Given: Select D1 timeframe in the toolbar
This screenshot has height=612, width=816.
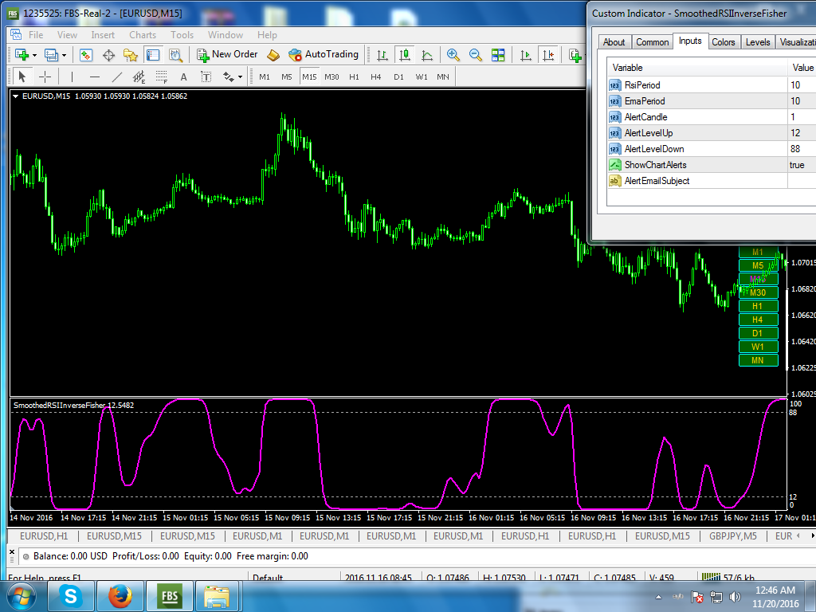Looking at the screenshot, I should pos(398,77).
